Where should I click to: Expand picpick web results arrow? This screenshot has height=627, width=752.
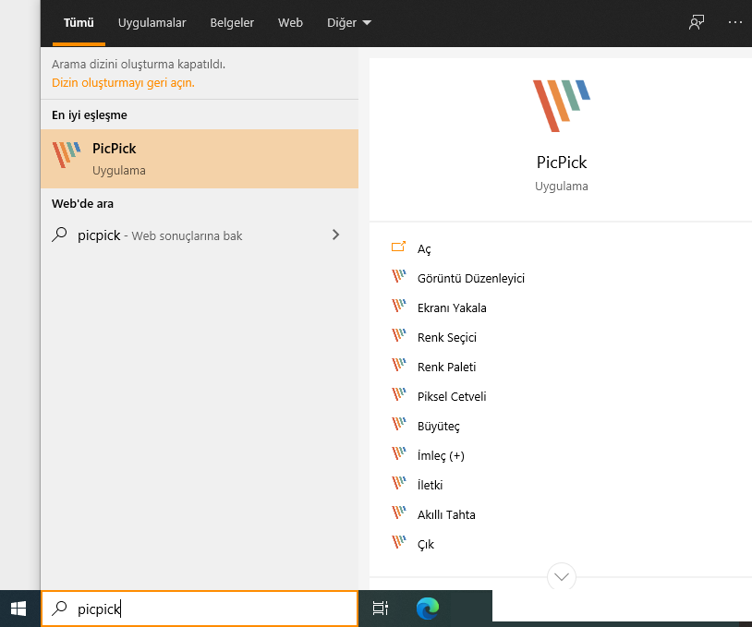pos(335,235)
